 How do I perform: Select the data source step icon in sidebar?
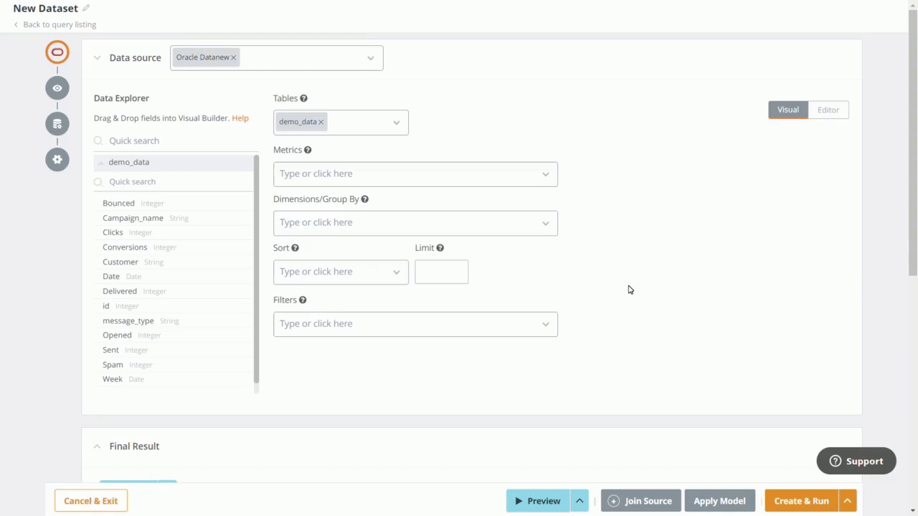click(x=57, y=52)
